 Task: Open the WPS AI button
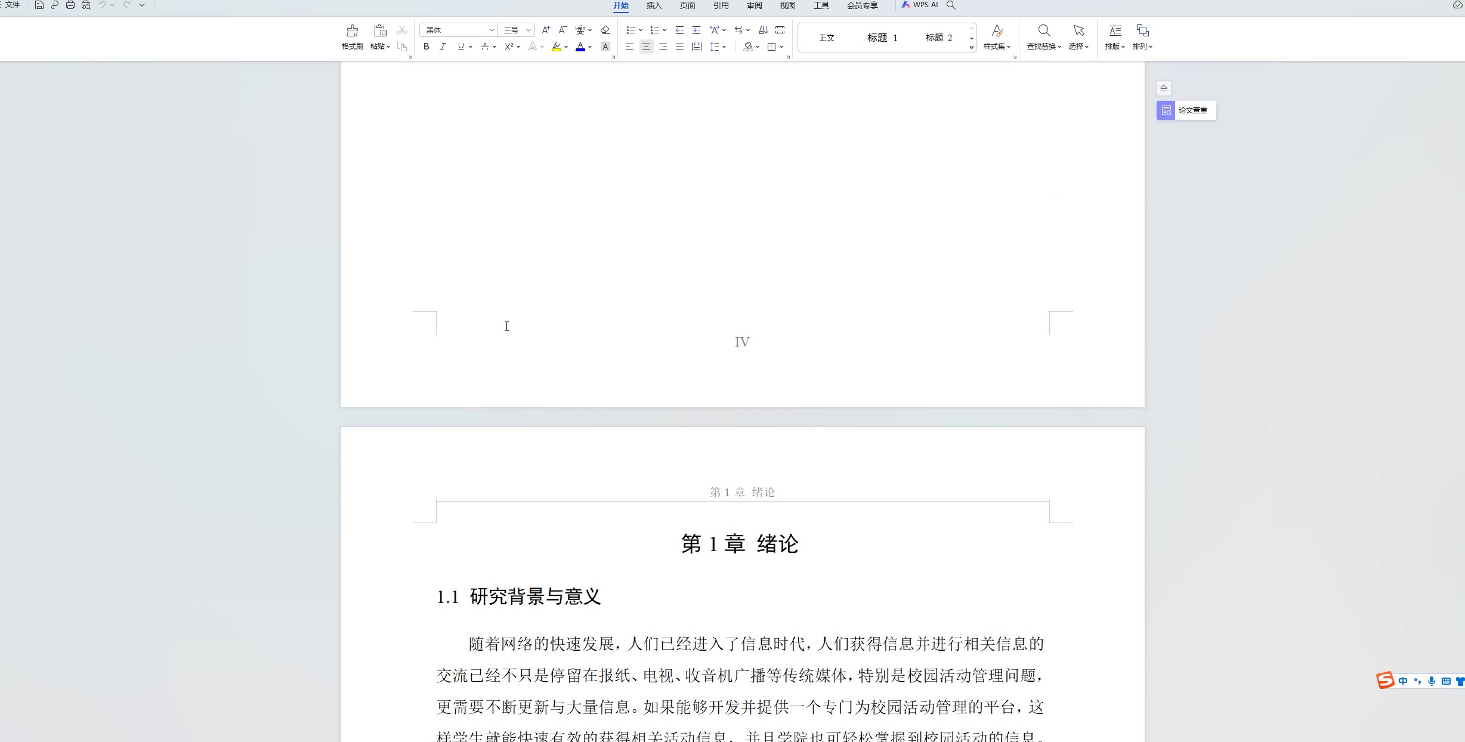pos(920,5)
